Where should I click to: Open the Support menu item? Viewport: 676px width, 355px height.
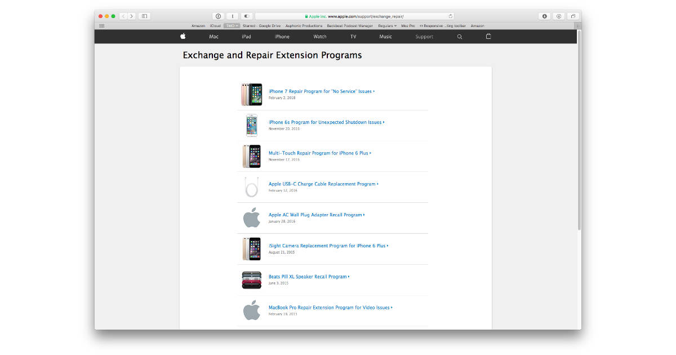424,37
